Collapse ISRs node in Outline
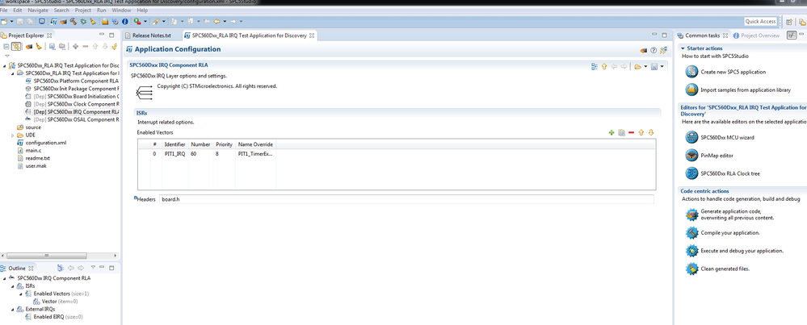The width and height of the screenshot is (807, 325). 12,286
